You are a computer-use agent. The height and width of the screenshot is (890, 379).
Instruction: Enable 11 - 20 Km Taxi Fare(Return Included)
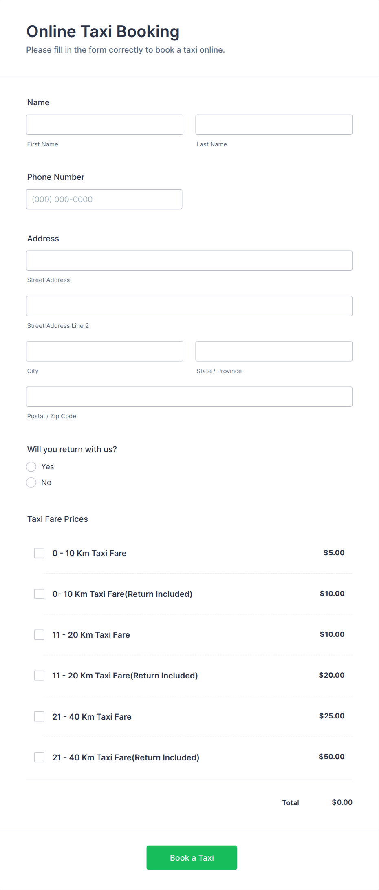pyautogui.click(x=39, y=676)
